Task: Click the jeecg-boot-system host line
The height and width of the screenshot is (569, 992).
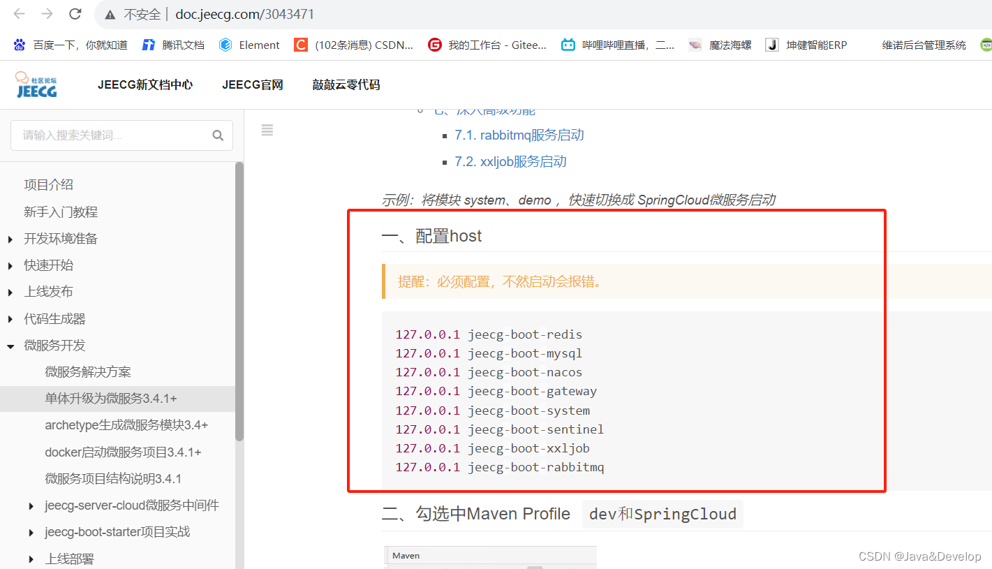Action: pos(493,411)
